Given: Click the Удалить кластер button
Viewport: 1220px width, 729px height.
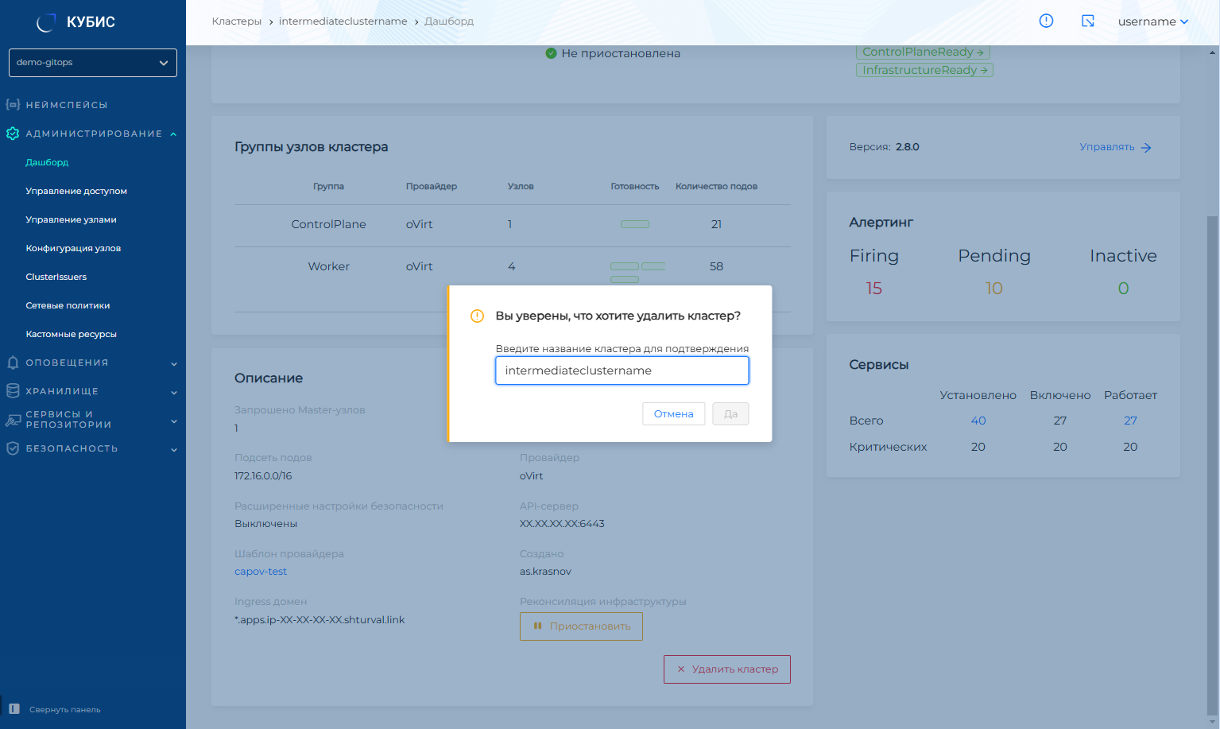Looking at the screenshot, I should [726, 669].
